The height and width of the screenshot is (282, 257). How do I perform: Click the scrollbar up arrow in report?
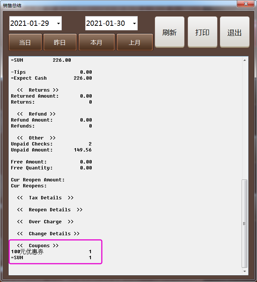point(245,60)
